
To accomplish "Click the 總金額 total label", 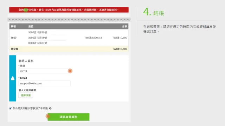I will [14, 49].
